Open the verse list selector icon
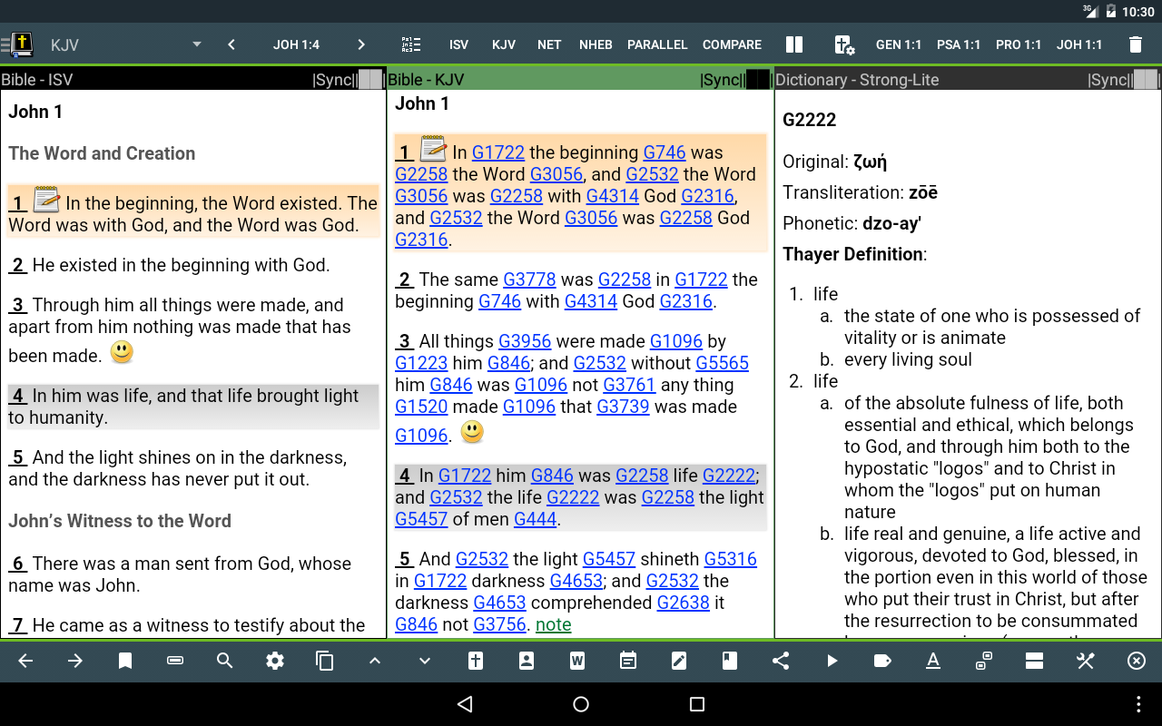This screenshot has height=726, width=1162. tap(411, 44)
